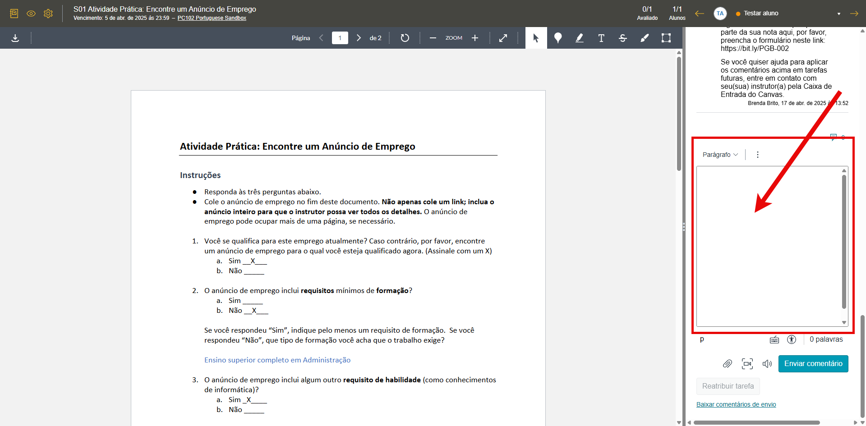Go to previous document page

point(321,38)
